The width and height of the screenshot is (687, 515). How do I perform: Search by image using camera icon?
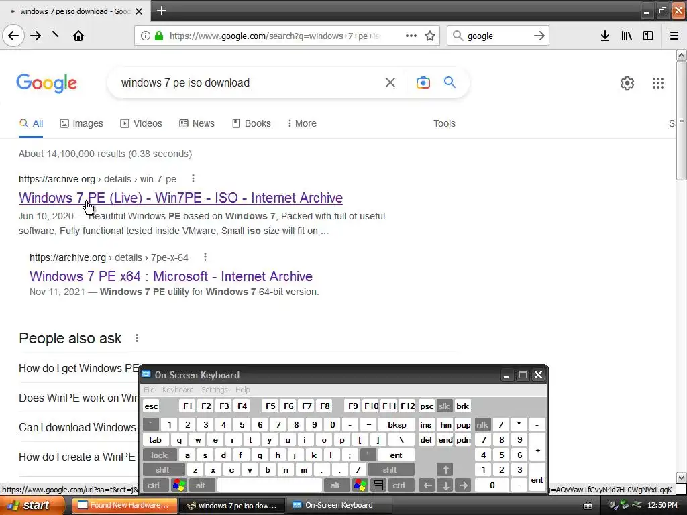(423, 82)
